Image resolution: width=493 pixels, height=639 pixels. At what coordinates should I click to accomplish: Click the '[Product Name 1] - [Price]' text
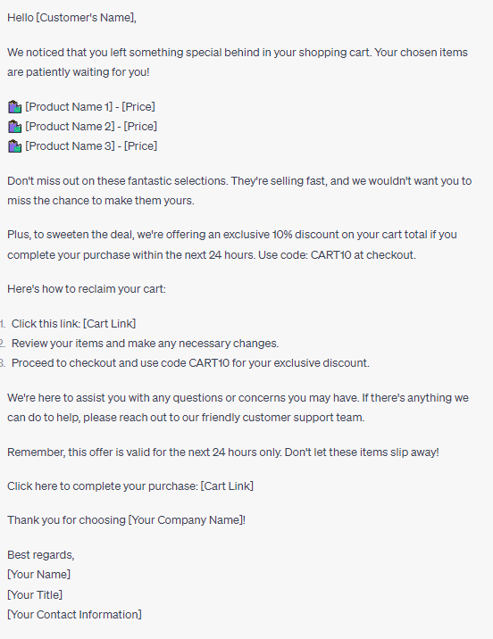tap(90, 107)
